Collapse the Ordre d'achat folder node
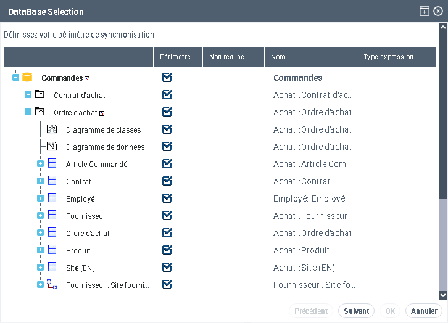 (x=28, y=112)
